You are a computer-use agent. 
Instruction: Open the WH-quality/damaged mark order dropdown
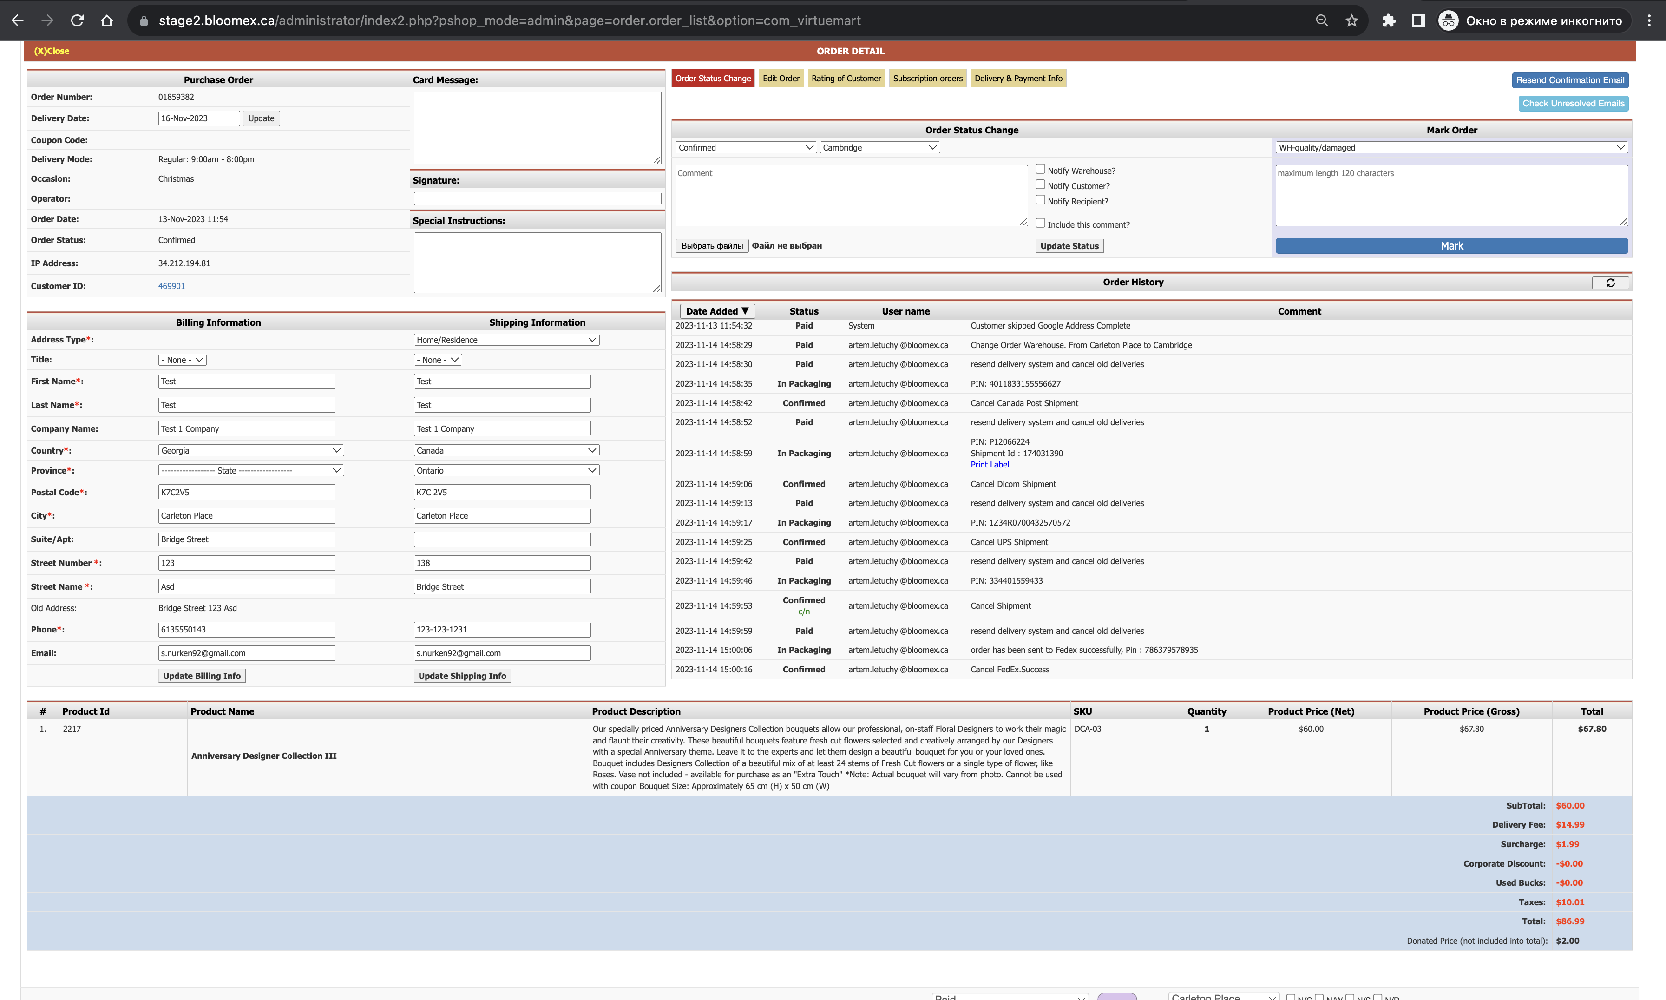[1451, 148]
